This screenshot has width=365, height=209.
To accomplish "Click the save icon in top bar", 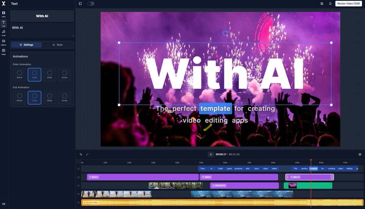I will click(x=322, y=4).
